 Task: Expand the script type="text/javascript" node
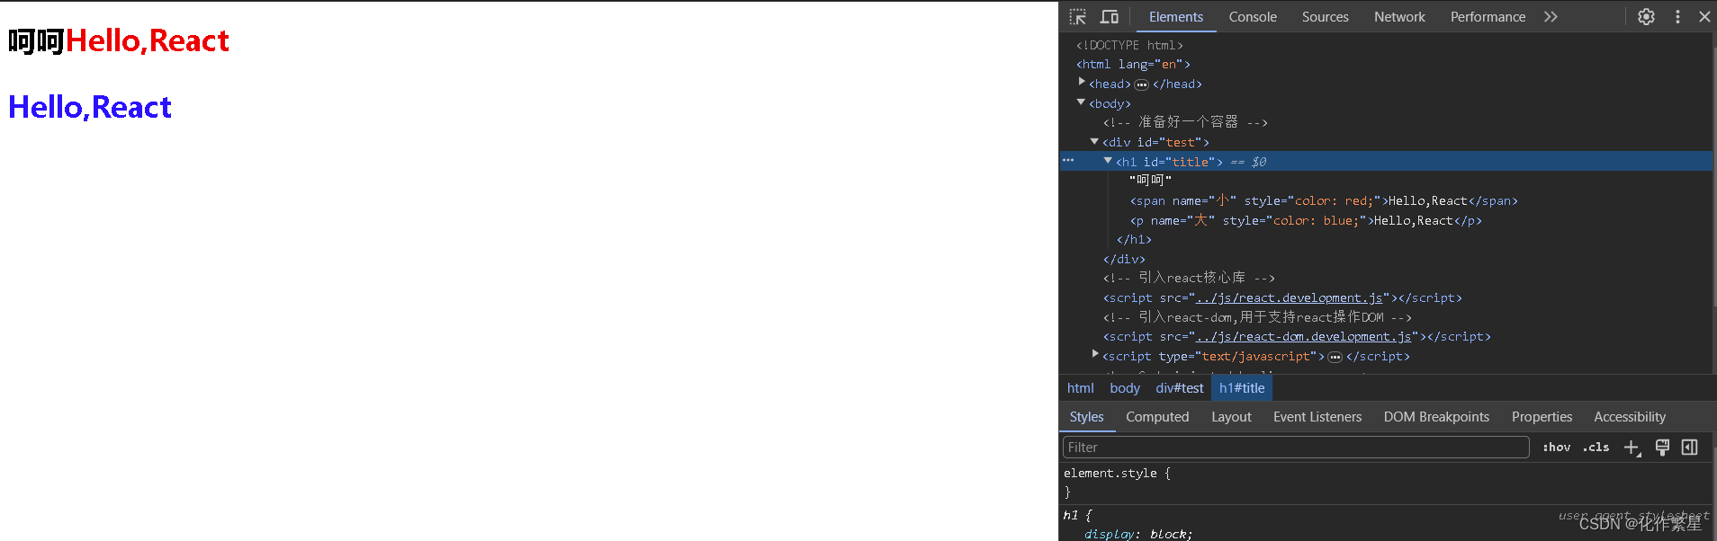(1095, 355)
